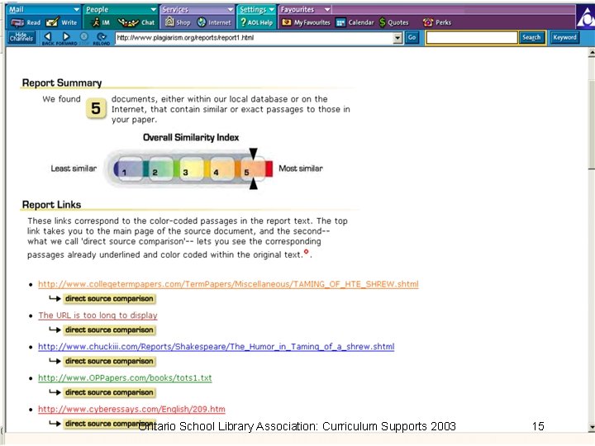Click direct source comparison under too-long URL
Image resolution: width=595 pixels, height=446 pixels.
[109, 330]
